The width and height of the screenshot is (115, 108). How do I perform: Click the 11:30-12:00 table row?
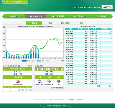76,84
